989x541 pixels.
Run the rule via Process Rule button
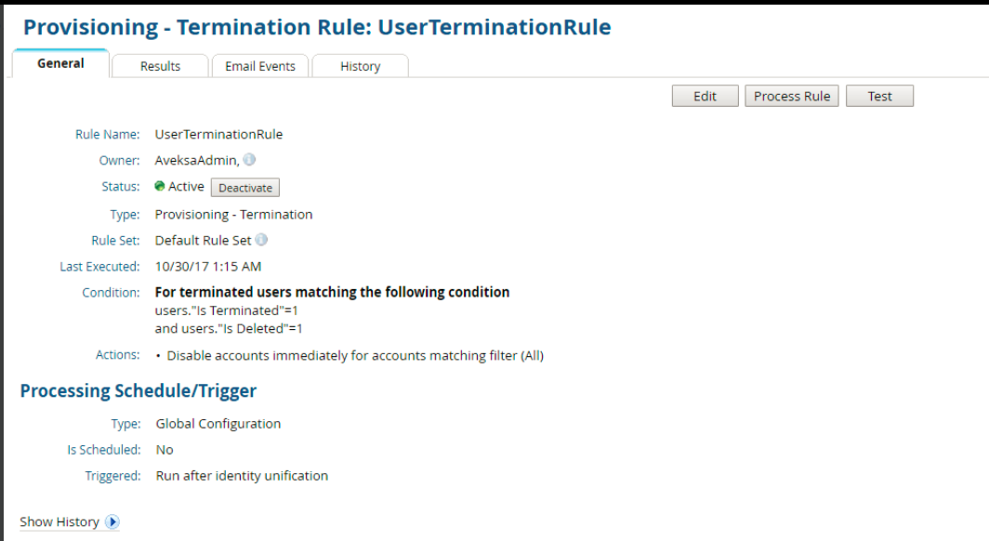[791, 95]
